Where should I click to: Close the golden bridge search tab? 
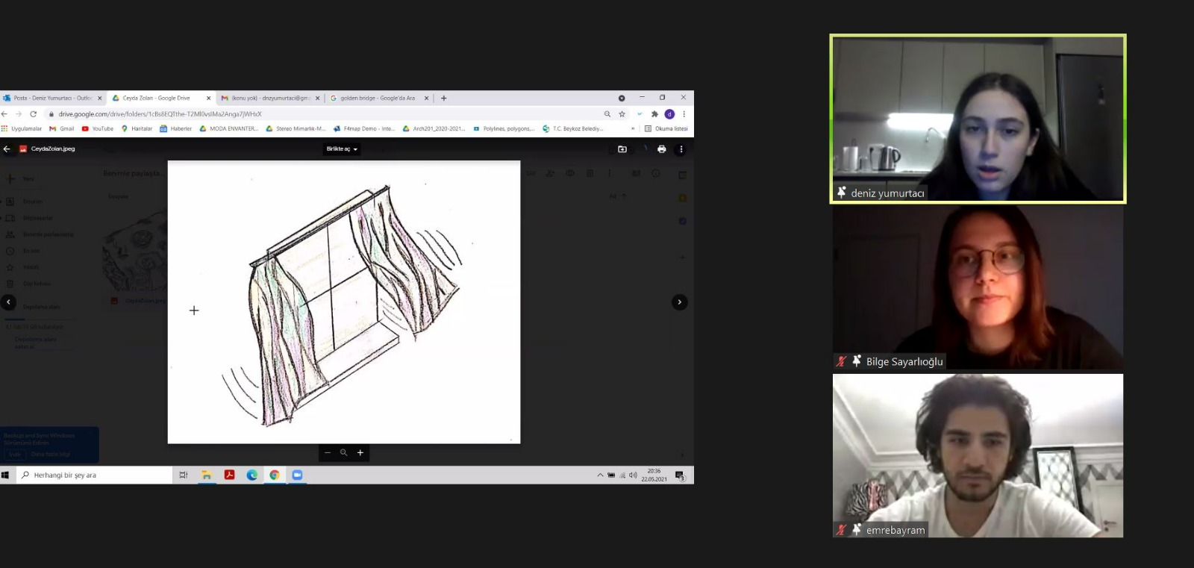[x=426, y=98]
